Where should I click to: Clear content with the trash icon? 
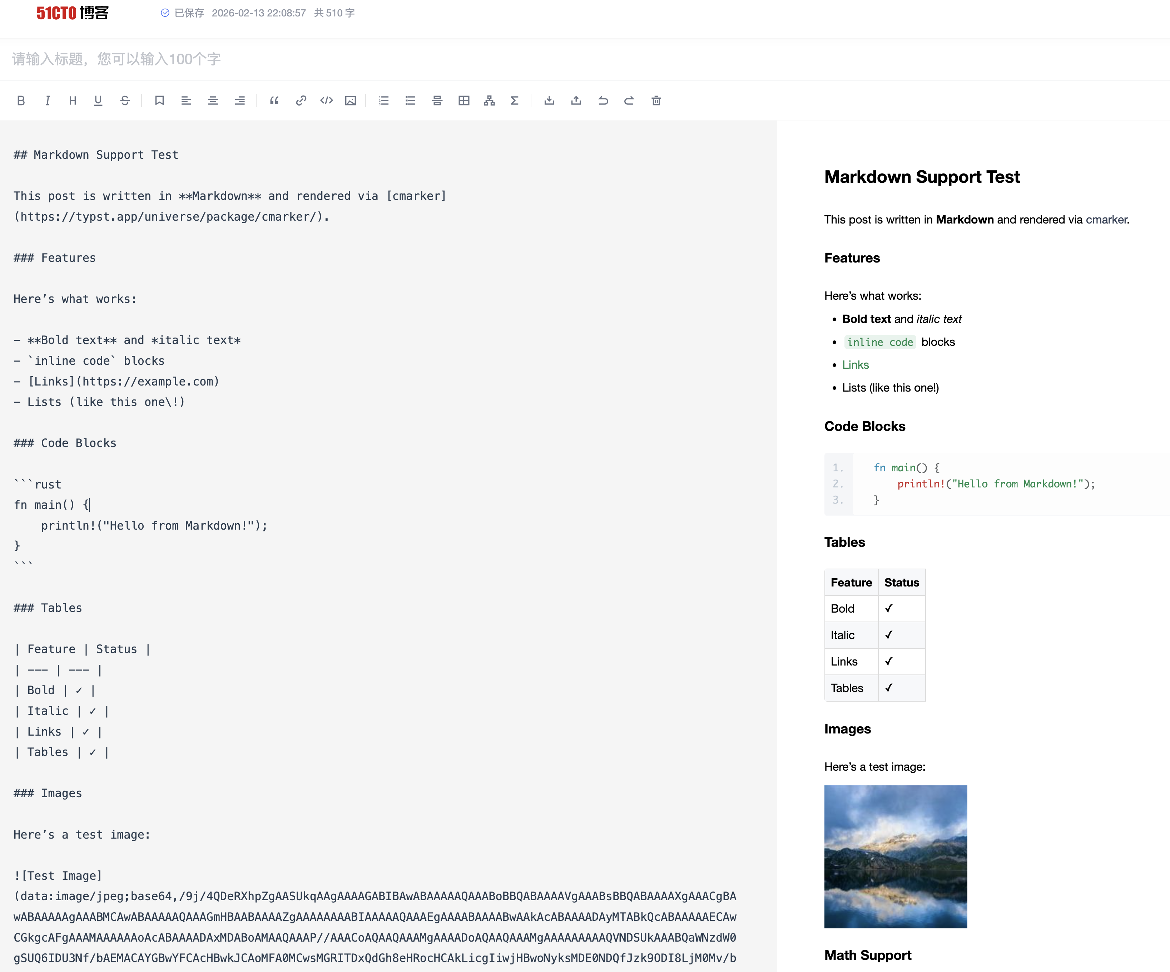pos(656,100)
